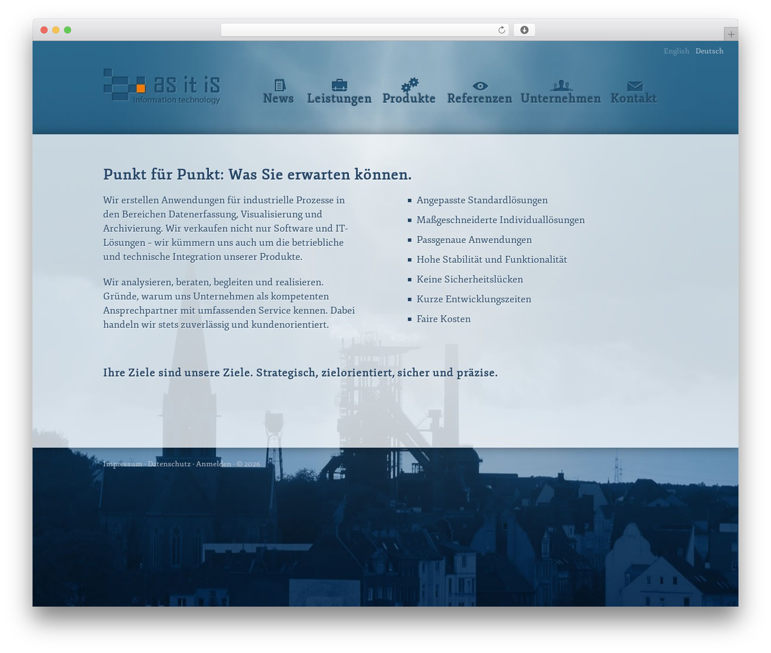Open the News menu item
The width and height of the screenshot is (771, 653).
(x=278, y=98)
